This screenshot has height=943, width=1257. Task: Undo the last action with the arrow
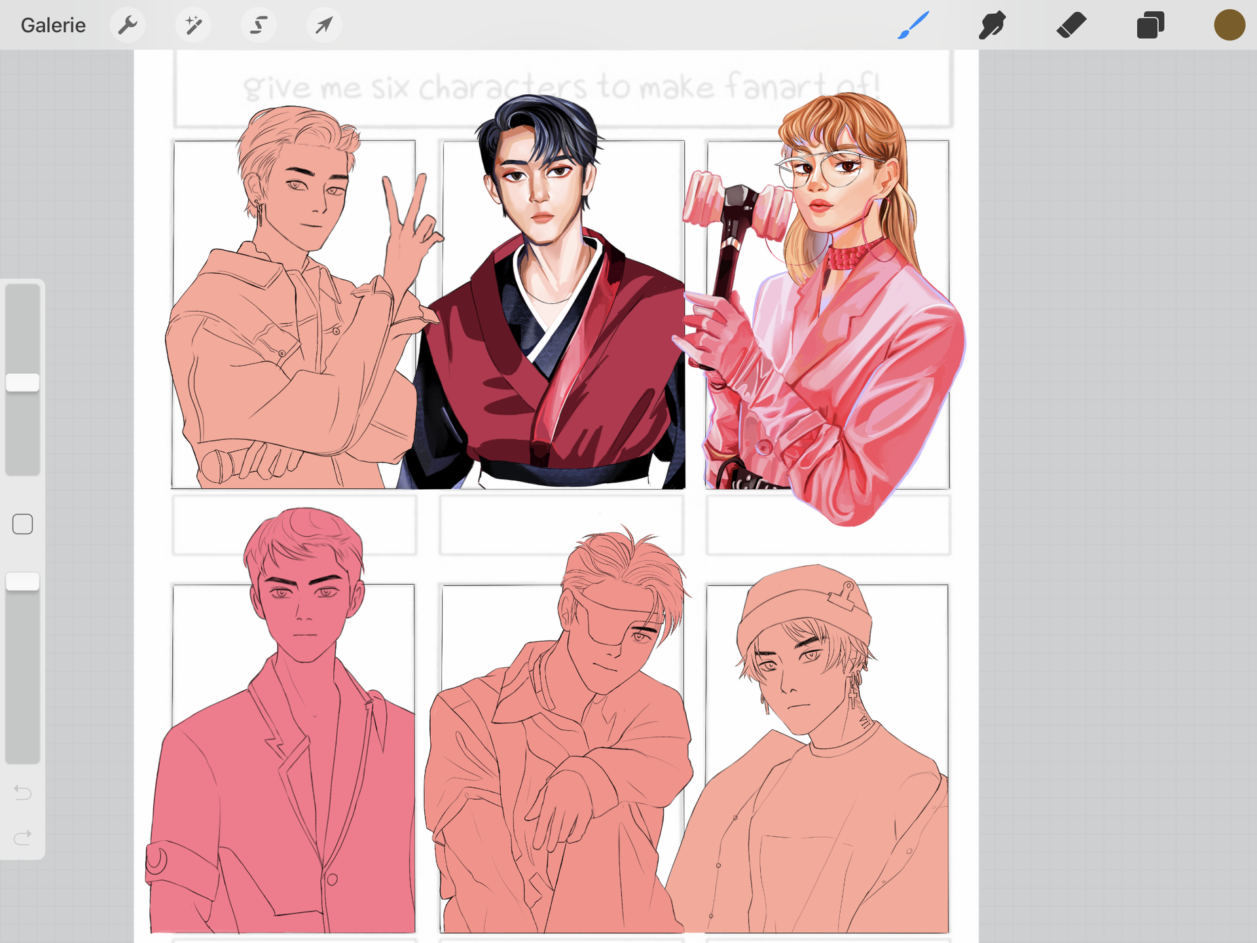click(x=23, y=793)
